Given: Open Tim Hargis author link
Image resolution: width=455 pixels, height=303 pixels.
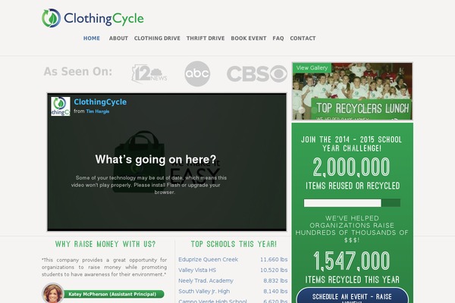Looking at the screenshot, I should 98,111.
